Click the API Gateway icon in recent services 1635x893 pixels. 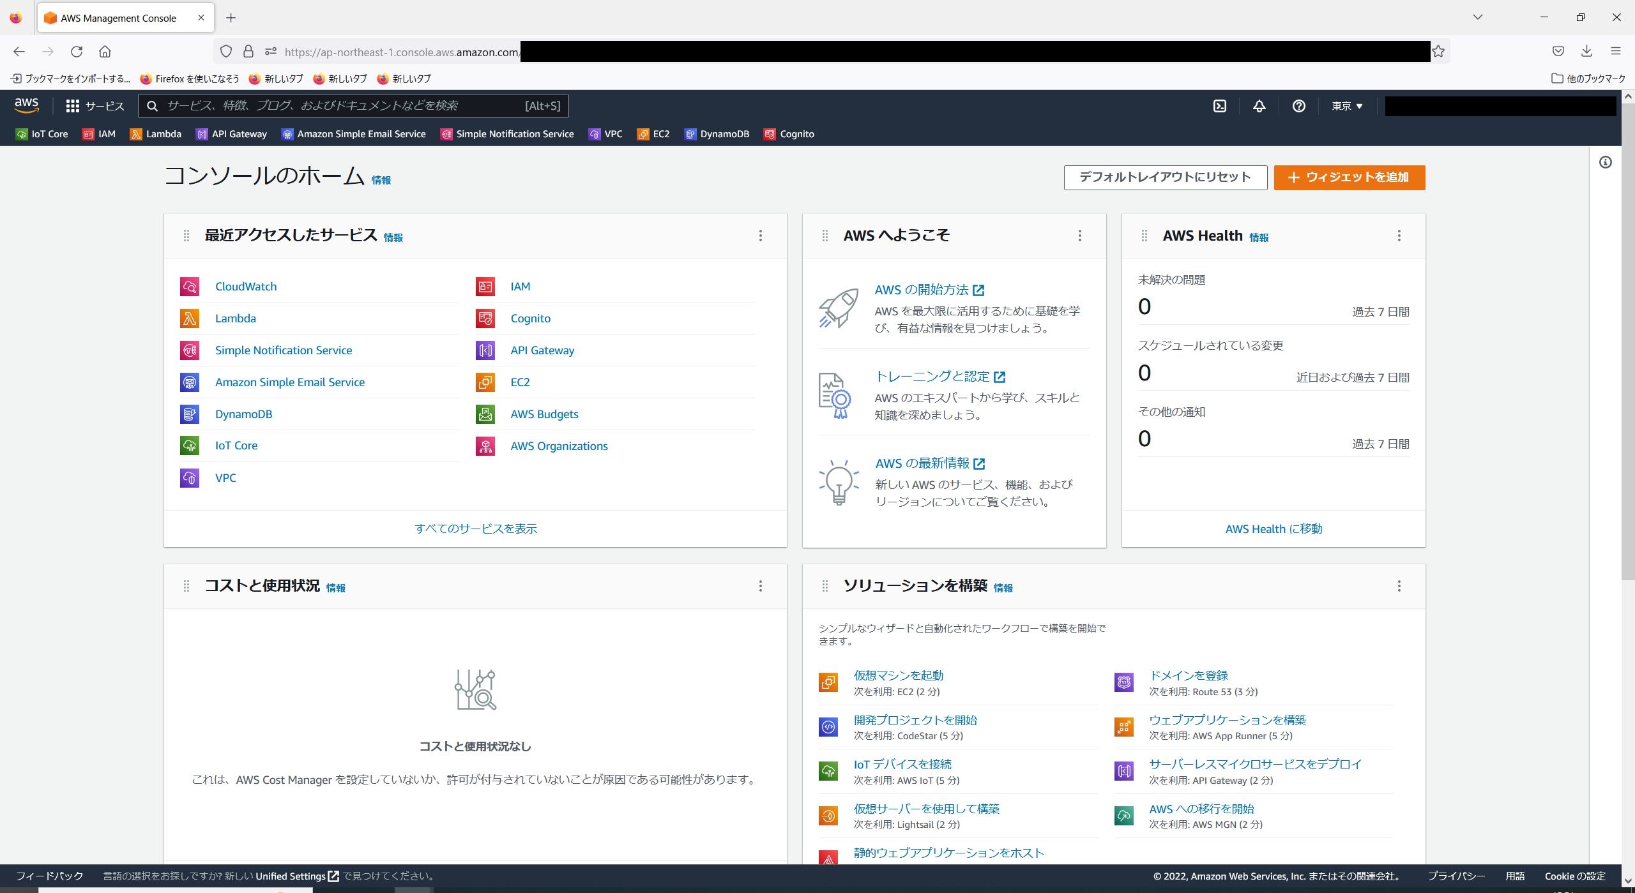485,350
